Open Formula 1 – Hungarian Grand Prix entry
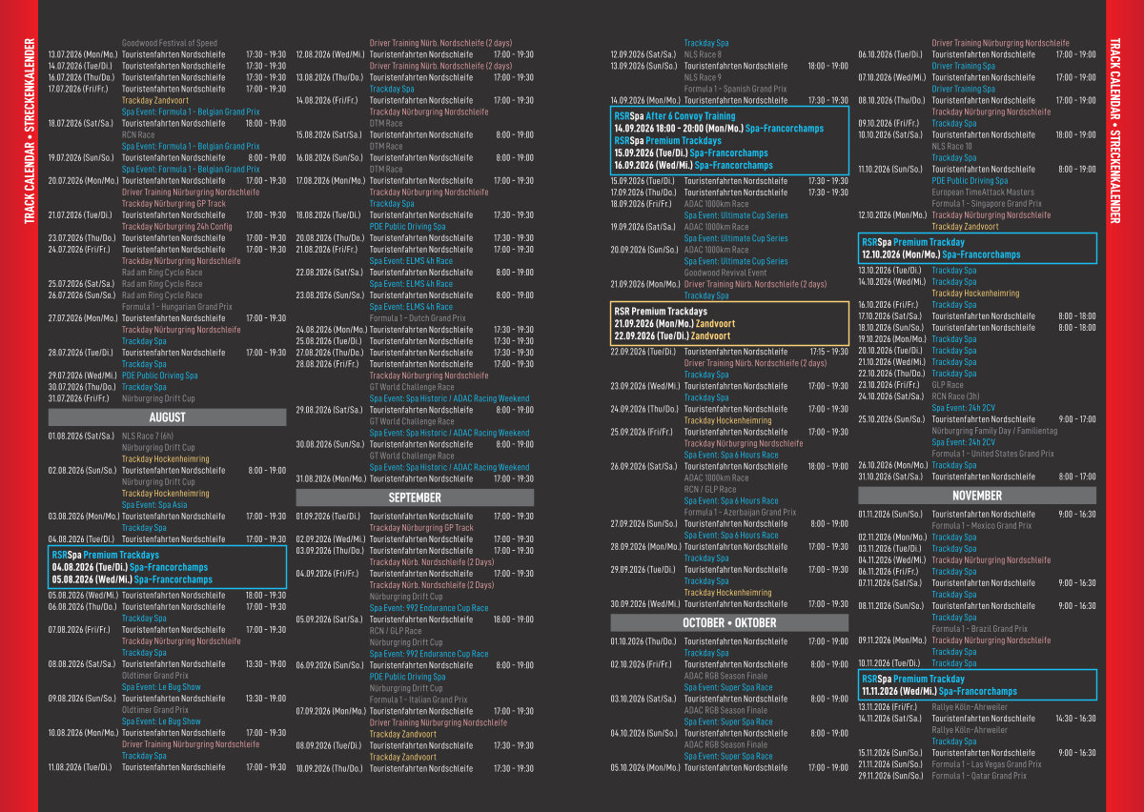 (177, 307)
